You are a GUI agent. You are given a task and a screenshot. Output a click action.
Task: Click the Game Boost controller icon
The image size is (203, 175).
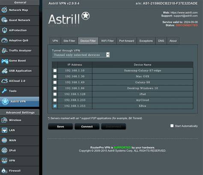pos(5,61)
